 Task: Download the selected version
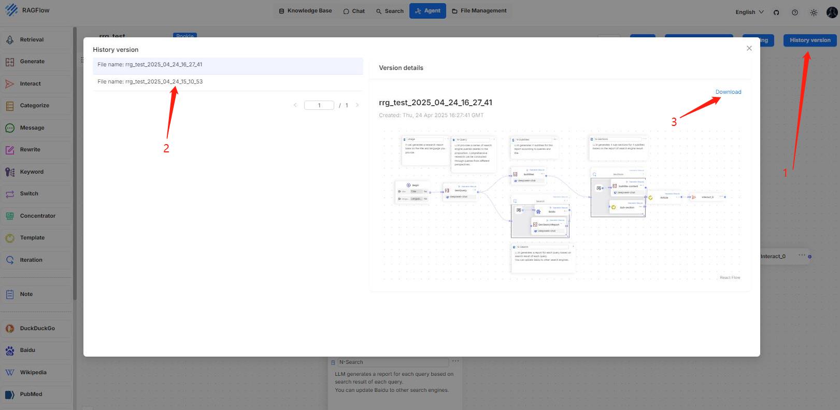pos(728,92)
